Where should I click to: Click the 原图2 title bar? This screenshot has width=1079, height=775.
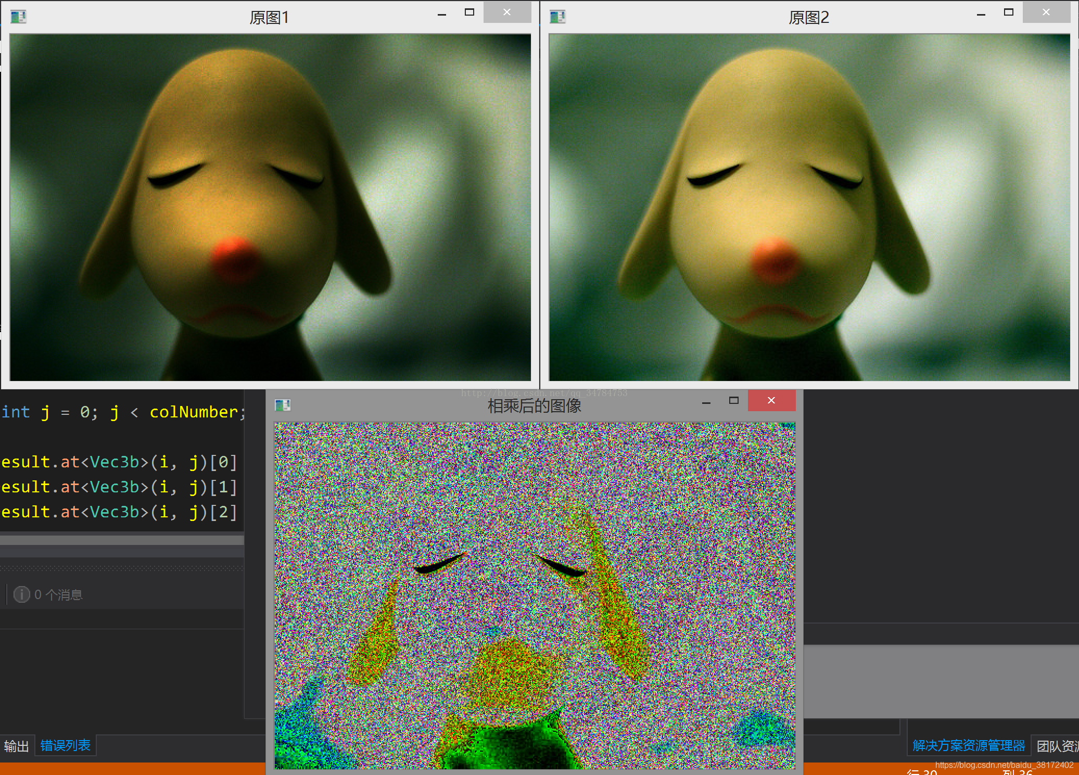(x=808, y=17)
